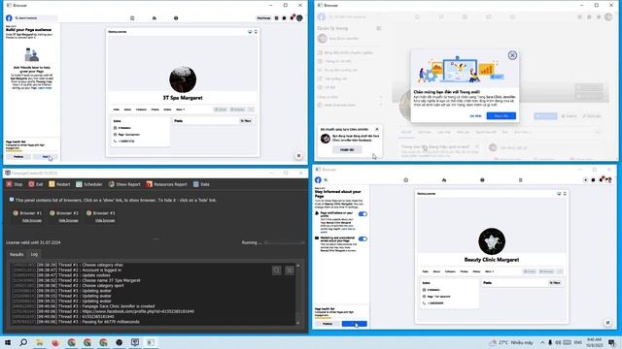Hide Browser #1 via its hide browser link
The width and height of the screenshot is (622, 349).
tap(32, 220)
